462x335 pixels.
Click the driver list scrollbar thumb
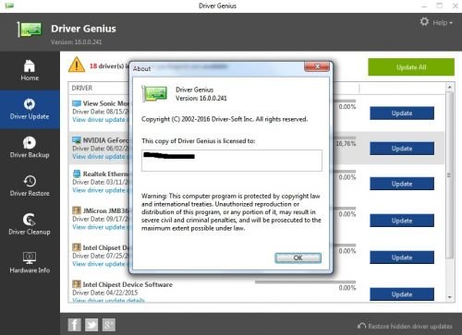pos(450,175)
